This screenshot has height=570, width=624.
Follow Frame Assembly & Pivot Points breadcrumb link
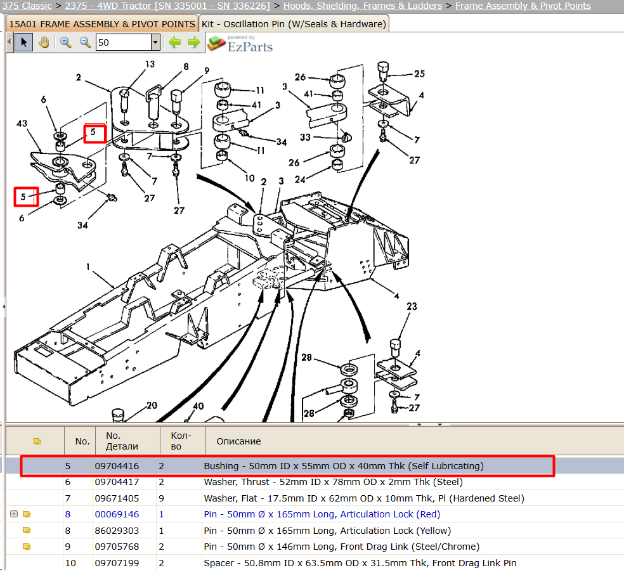[523, 6]
